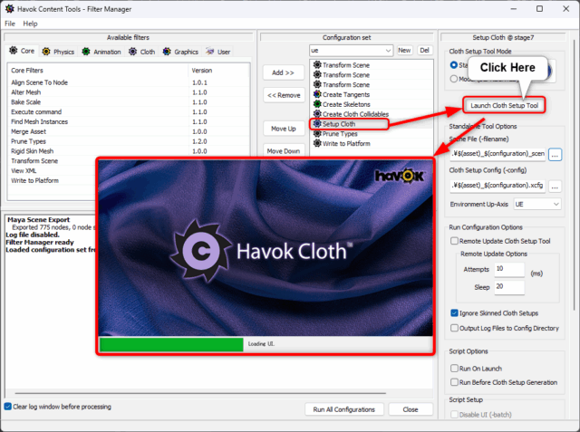The height and width of the screenshot is (432, 580).
Task: Expand the configuration set 'ue' dropdown
Action: pos(387,51)
